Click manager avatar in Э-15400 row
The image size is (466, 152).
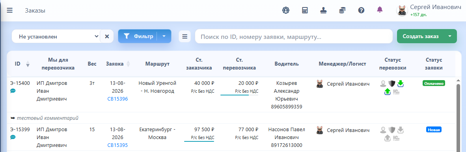coord(320,84)
